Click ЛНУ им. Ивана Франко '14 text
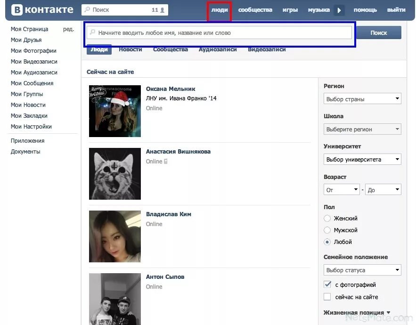416x325 pixels. [x=181, y=98]
